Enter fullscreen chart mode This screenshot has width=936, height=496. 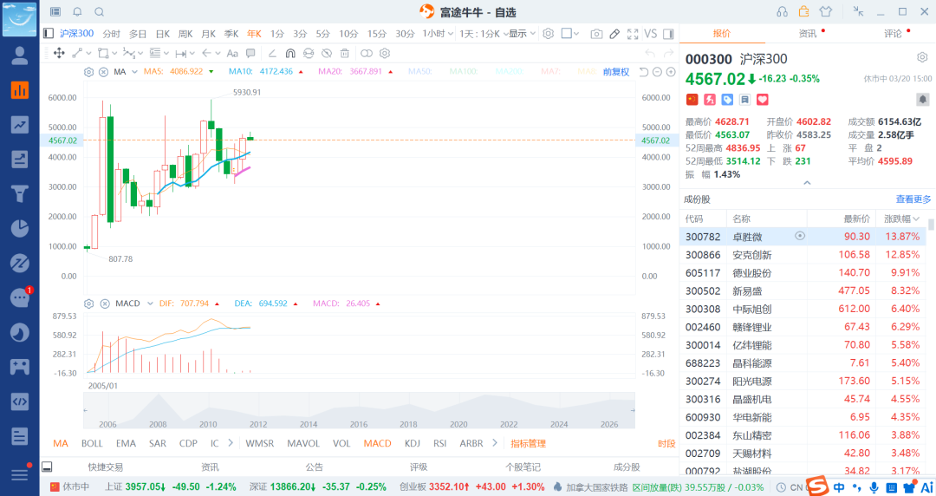(633, 34)
